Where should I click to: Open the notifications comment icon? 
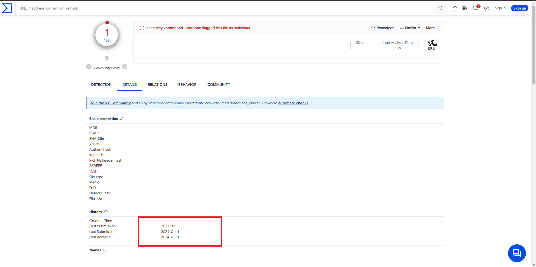coord(476,8)
